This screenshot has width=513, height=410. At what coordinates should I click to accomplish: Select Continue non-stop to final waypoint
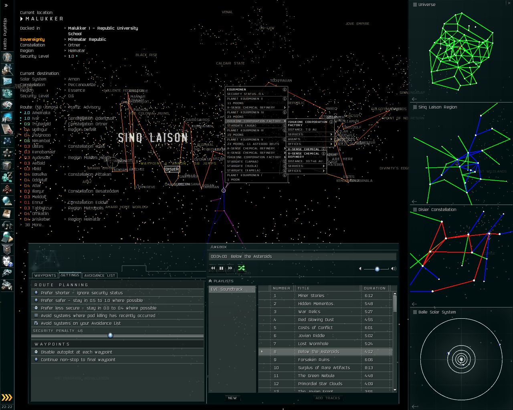(x=36, y=360)
